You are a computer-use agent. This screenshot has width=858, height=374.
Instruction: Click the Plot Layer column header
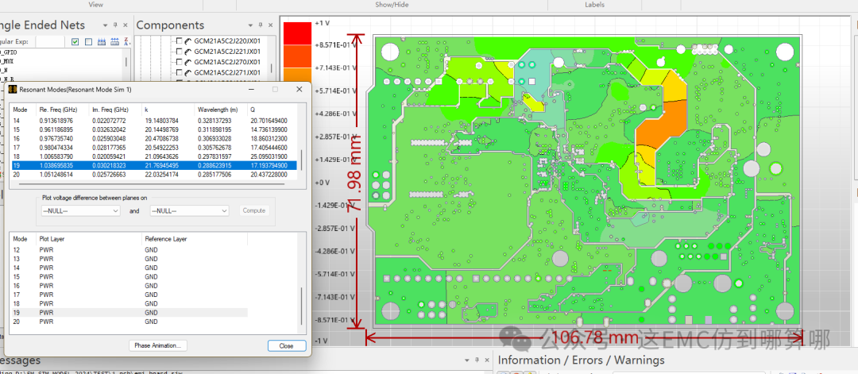(x=53, y=239)
